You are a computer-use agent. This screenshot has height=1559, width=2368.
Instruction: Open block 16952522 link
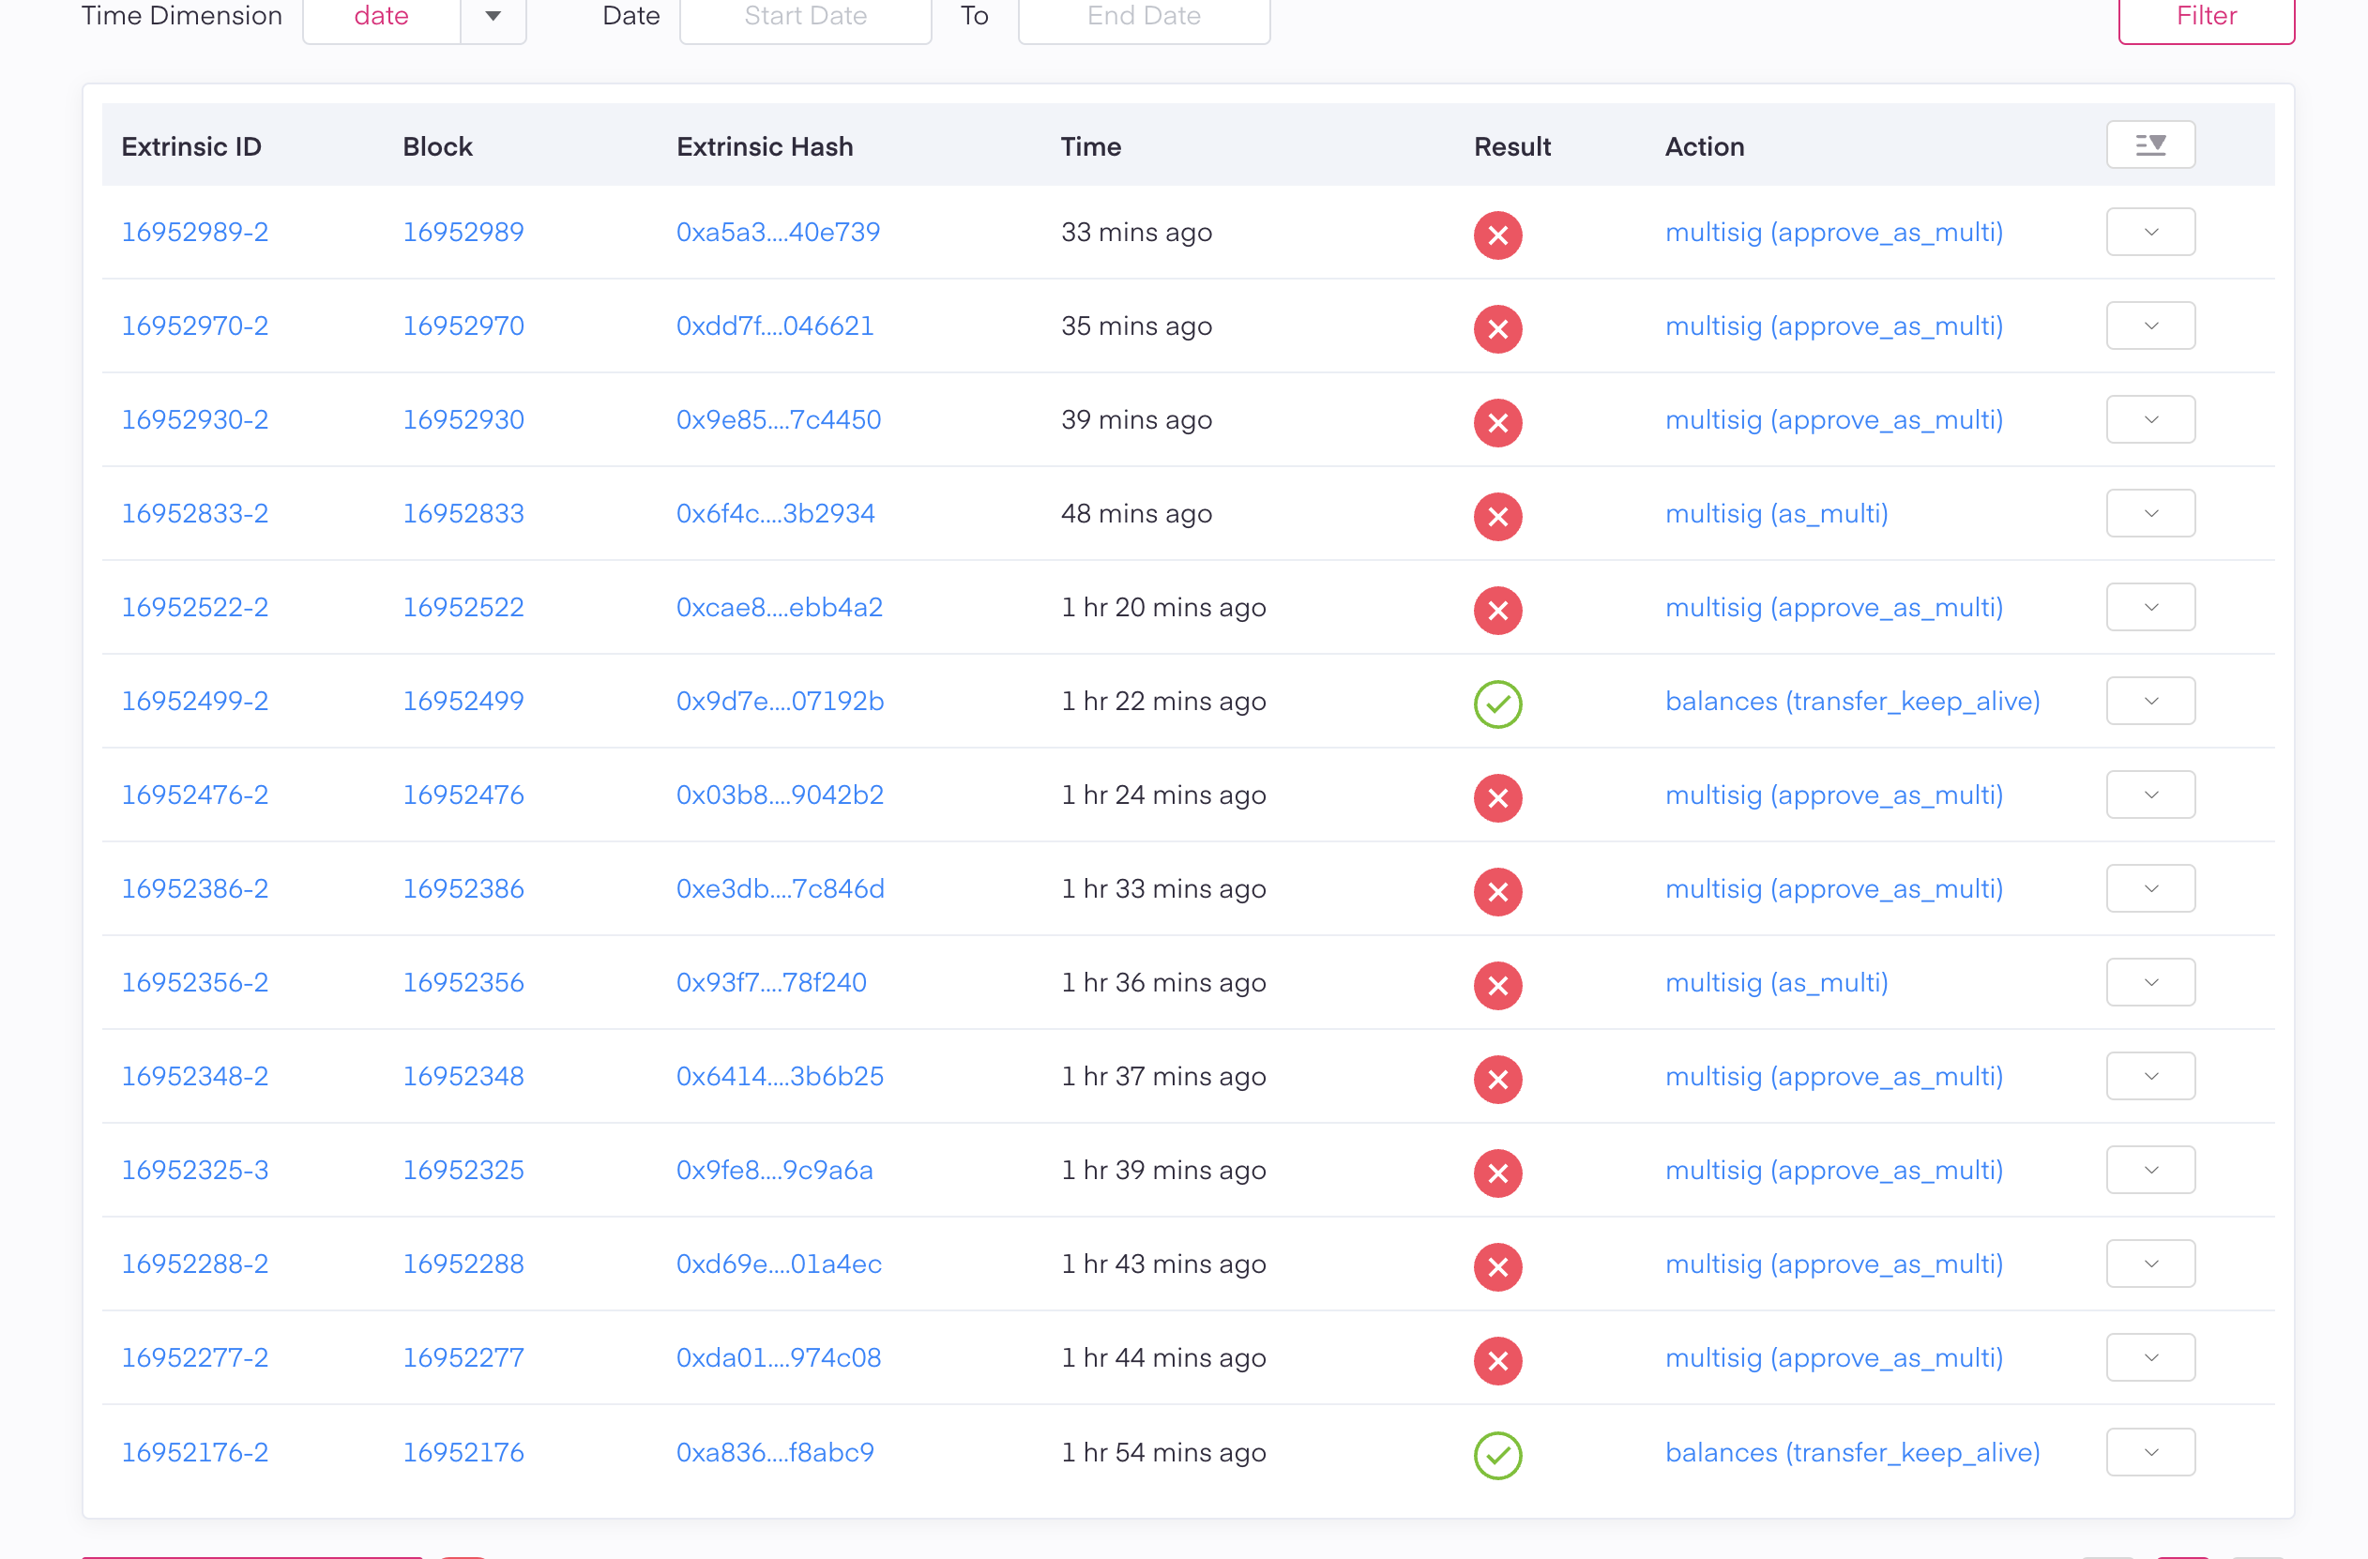tap(463, 607)
